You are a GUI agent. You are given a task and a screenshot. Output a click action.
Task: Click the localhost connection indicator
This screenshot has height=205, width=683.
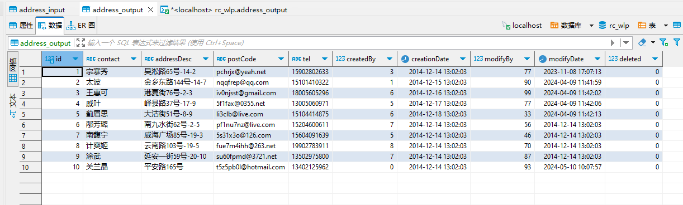[522, 26]
